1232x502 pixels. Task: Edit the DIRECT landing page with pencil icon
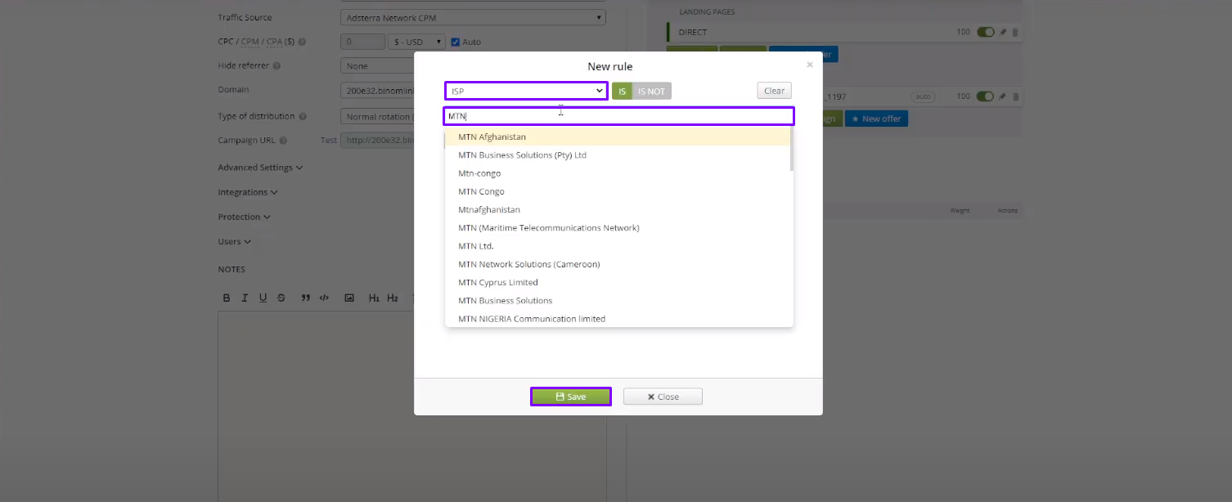(x=1003, y=32)
